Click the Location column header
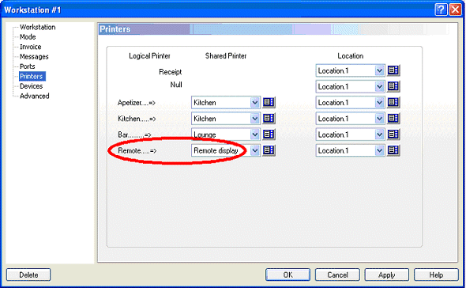The width and height of the screenshot is (466, 288). 350,56
